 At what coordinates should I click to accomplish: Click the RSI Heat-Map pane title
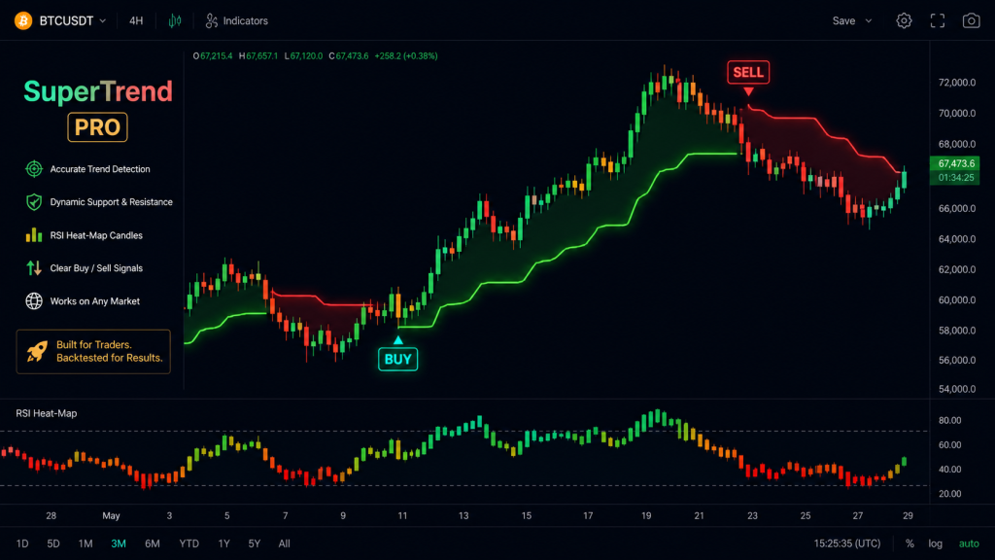pos(47,413)
